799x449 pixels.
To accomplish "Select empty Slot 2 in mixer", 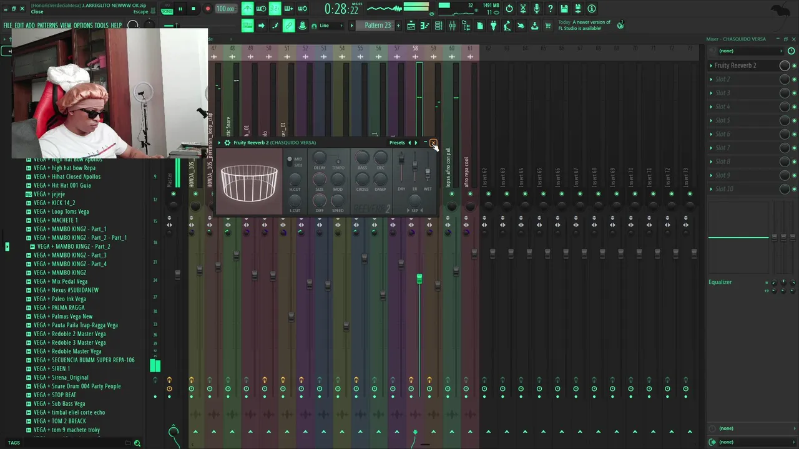I will (743, 79).
